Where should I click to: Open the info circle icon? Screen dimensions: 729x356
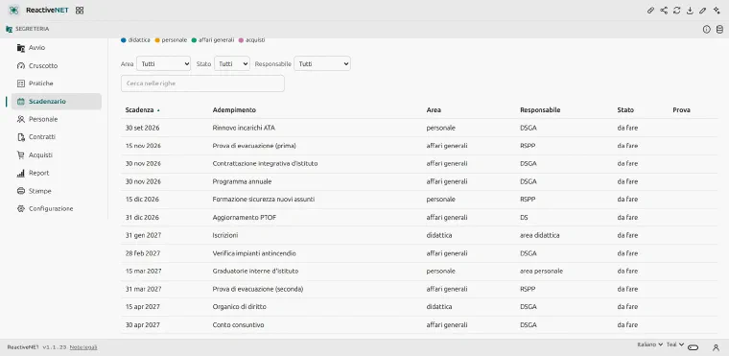[707, 30]
